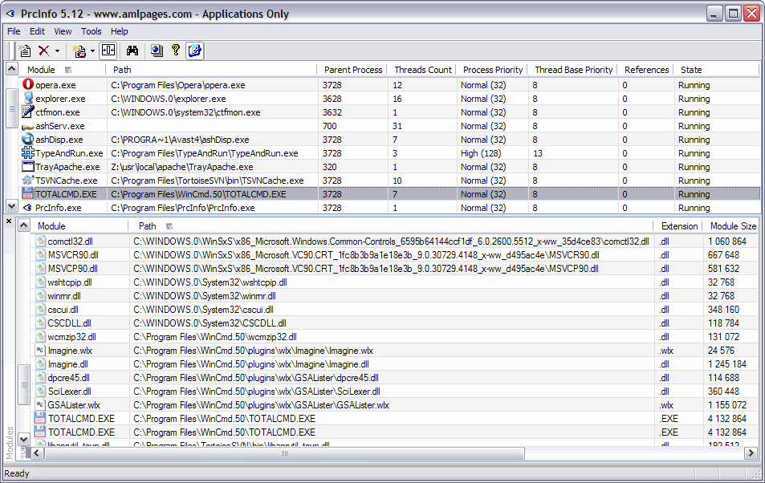This screenshot has height=483, width=765.
Task: Click the binoculars find icon
Action: coord(132,51)
